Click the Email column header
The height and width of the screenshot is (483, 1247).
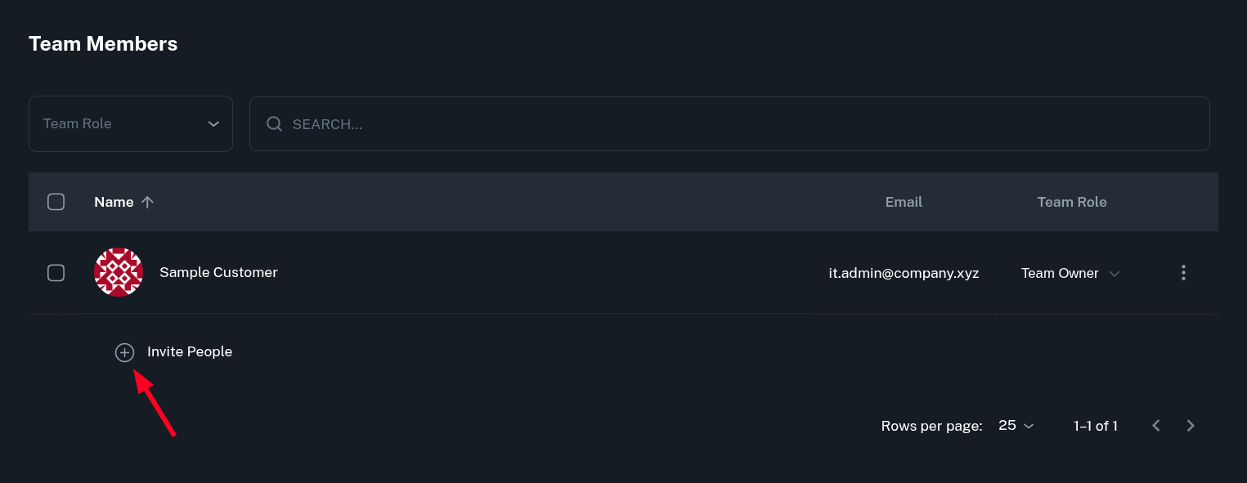click(x=904, y=202)
